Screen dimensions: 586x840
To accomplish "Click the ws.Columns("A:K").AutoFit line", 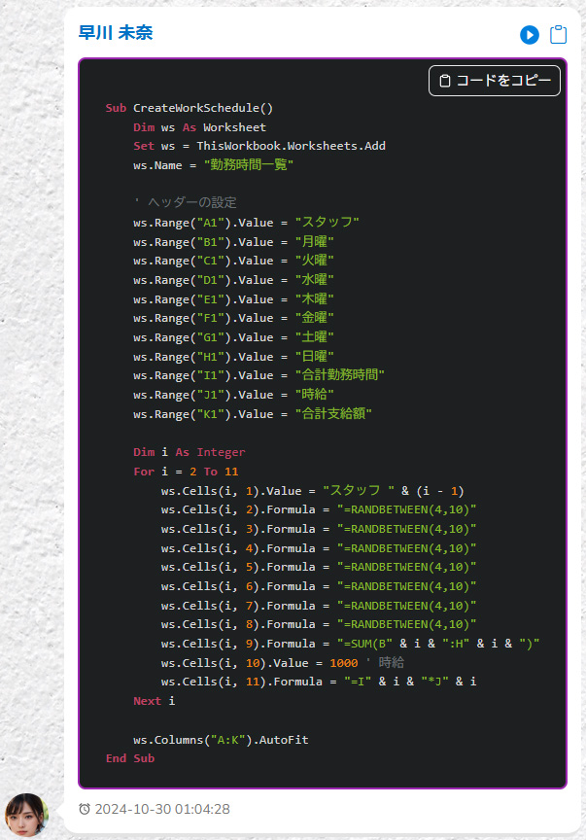I will click(x=221, y=740).
